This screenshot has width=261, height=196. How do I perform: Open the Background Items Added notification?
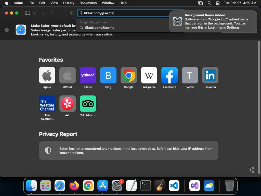(x=213, y=21)
